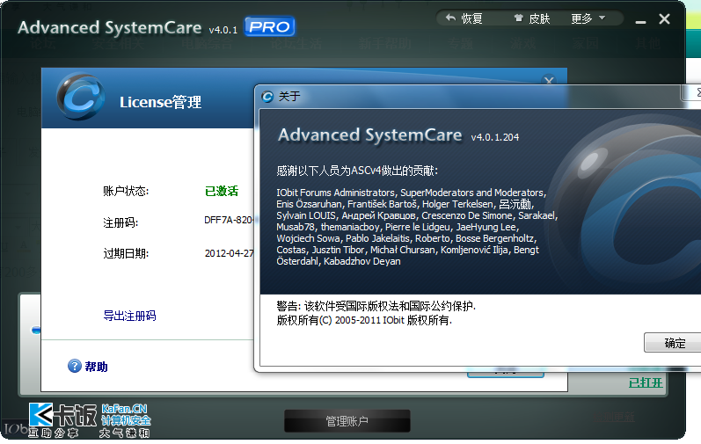701x444 pixels.
Task: Click the License管理 blue C logo
Action: coord(81,97)
